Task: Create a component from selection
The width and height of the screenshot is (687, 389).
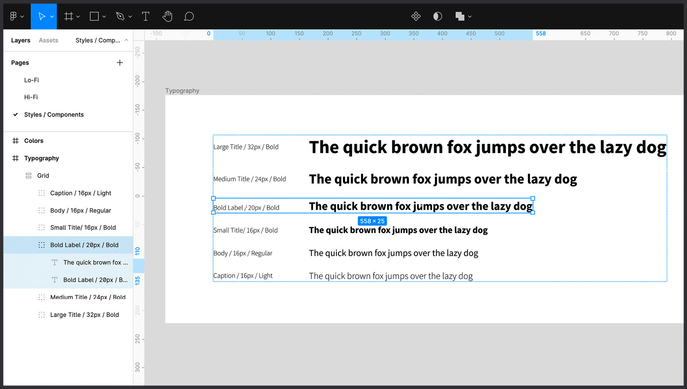Action: (x=416, y=16)
